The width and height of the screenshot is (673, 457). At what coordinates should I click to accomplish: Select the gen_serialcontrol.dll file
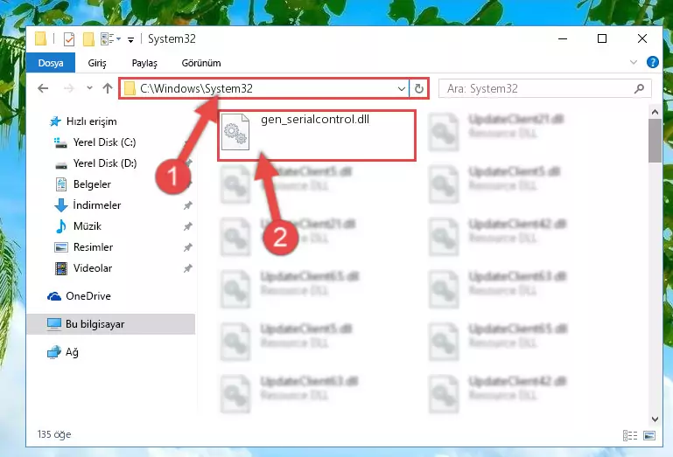coord(317,135)
